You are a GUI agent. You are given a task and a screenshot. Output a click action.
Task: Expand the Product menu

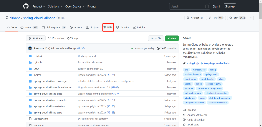pyautogui.click(x=39, y=6)
